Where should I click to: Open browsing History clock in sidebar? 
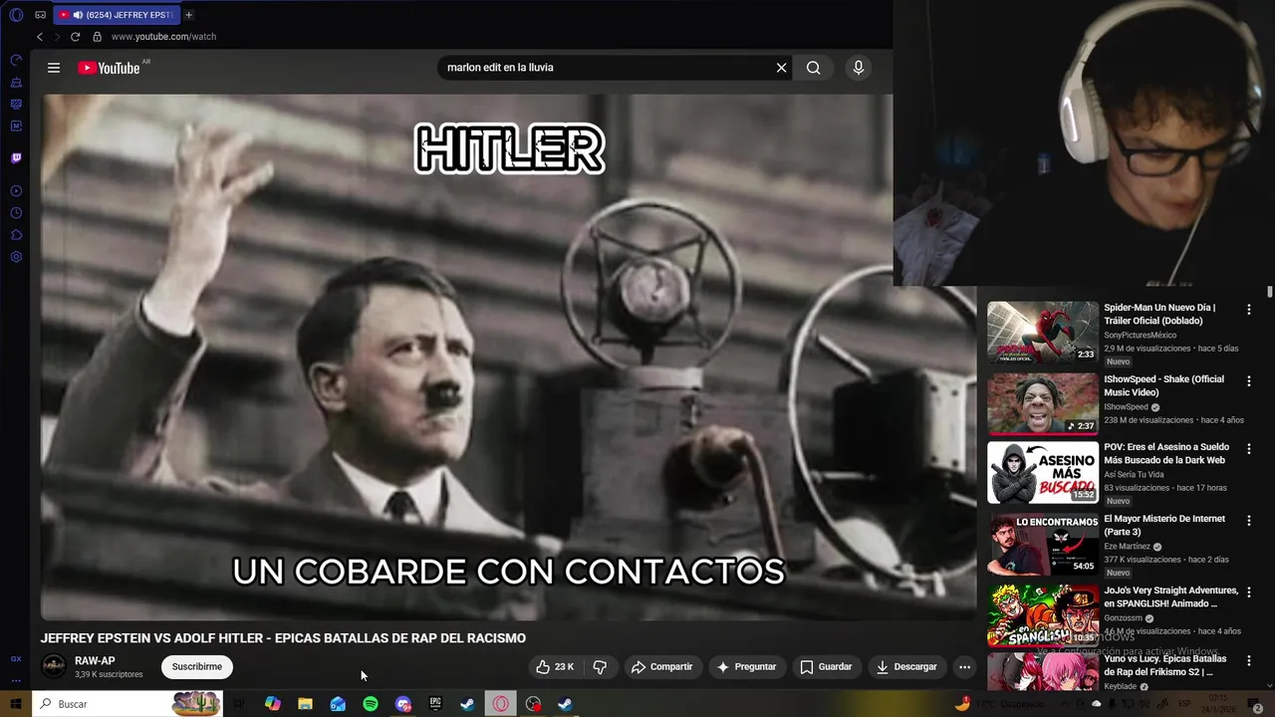click(16, 213)
